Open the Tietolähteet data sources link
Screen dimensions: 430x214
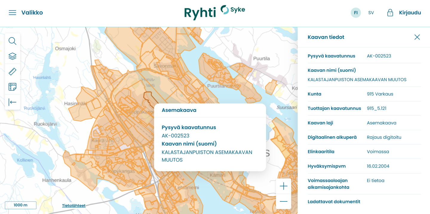tap(74, 205)
